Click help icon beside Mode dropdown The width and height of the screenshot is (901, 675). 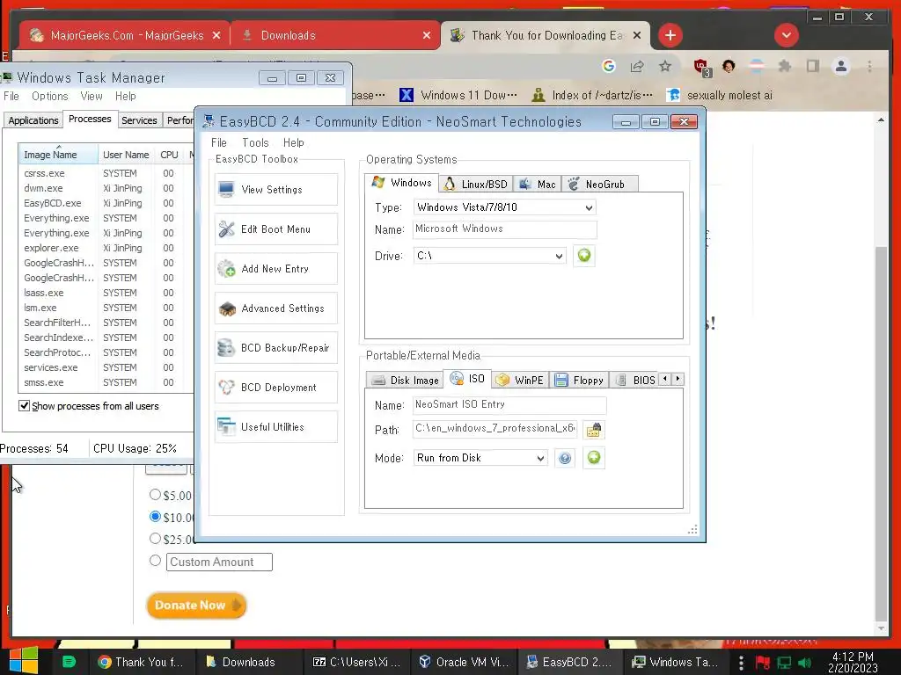(565, 458)
